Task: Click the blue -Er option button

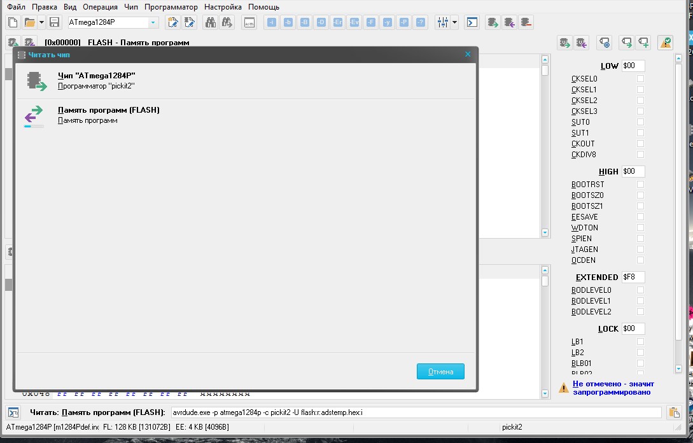Action: (338, 22)
